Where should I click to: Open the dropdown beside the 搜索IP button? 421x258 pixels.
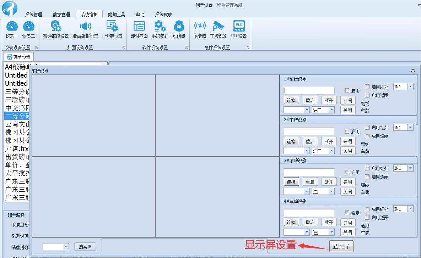point(66,247)
